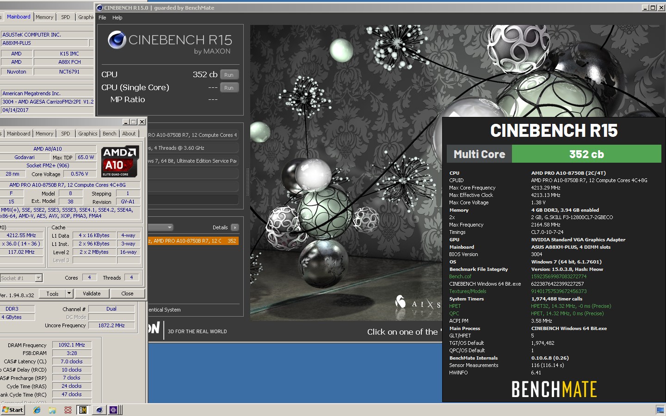Click the AMD A8/A10 name field

click(48, 149)
